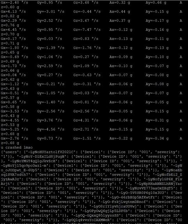
Task: Click the Gy=-4.56 °/s reading
Action: [50, 129]
